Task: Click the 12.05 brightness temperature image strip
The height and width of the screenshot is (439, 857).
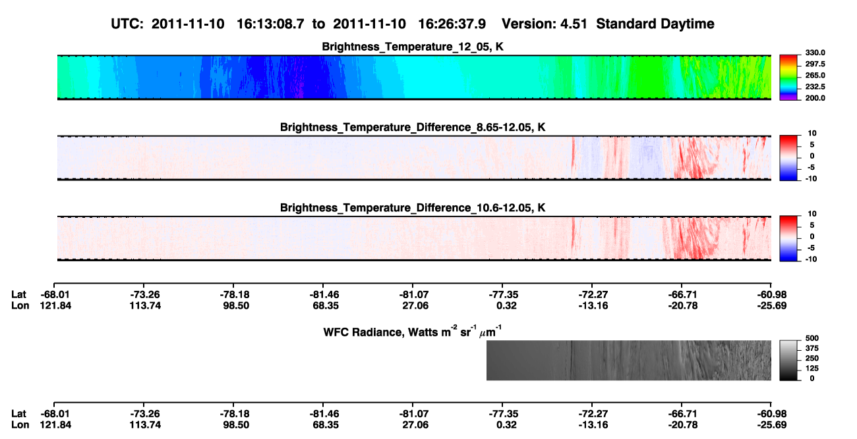Action: pyautogui.click(x=414, y=77)
